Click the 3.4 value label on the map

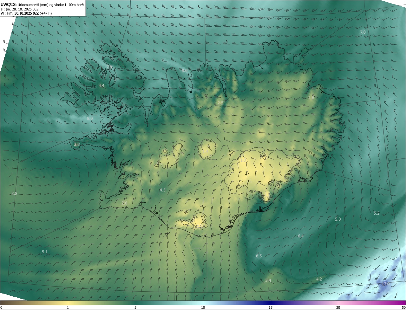click(x=268, y=280)
